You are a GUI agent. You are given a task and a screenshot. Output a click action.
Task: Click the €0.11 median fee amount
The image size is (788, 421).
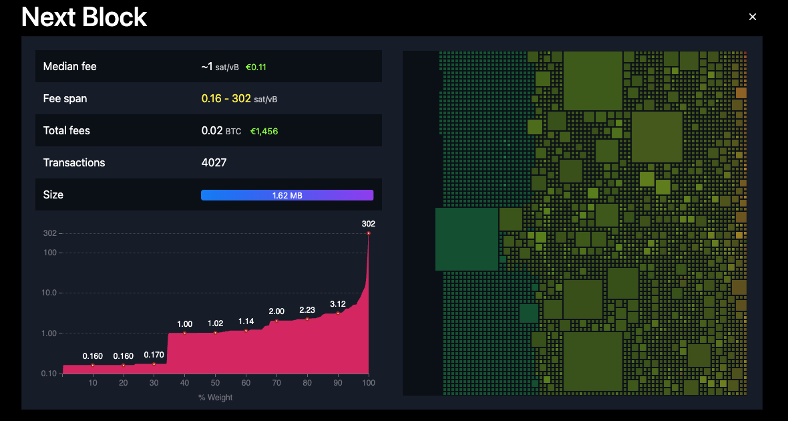tap(257, 67)
